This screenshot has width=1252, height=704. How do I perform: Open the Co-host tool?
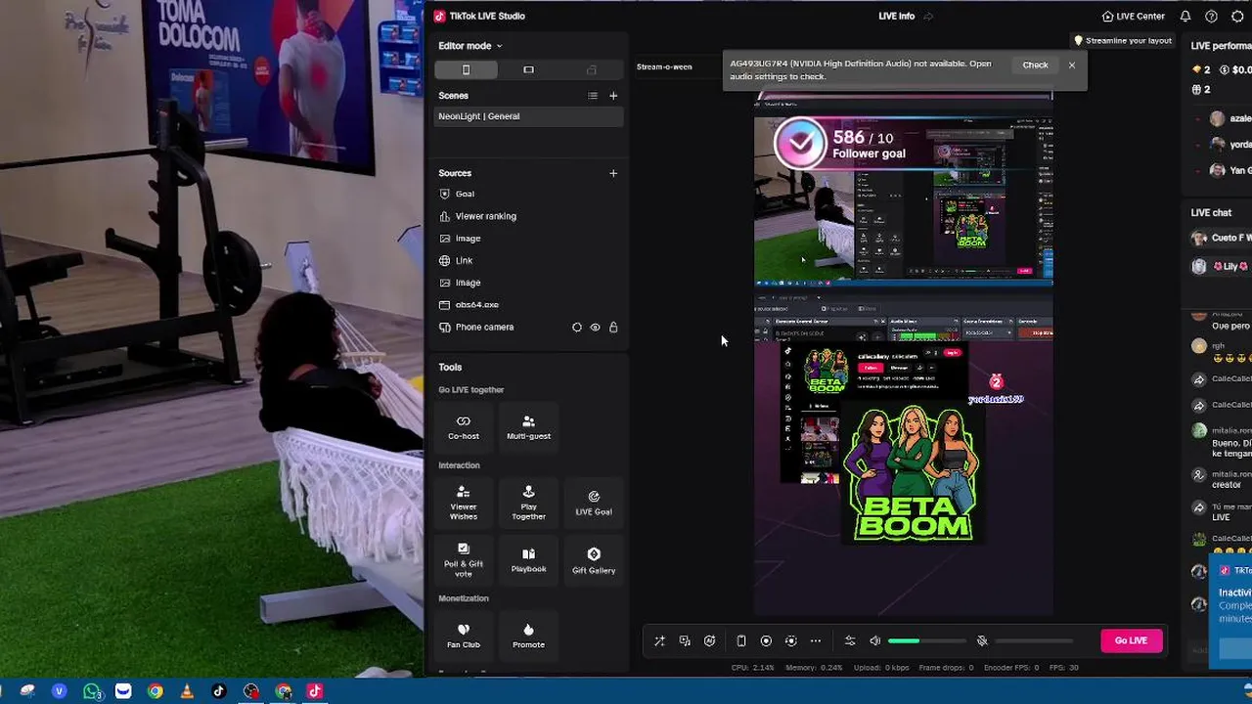[x=464, y=427]
